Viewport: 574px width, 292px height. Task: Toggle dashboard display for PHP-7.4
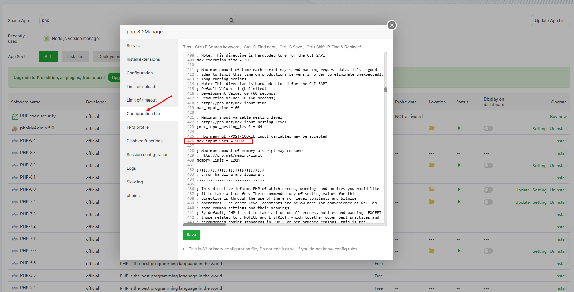point(488,202)
